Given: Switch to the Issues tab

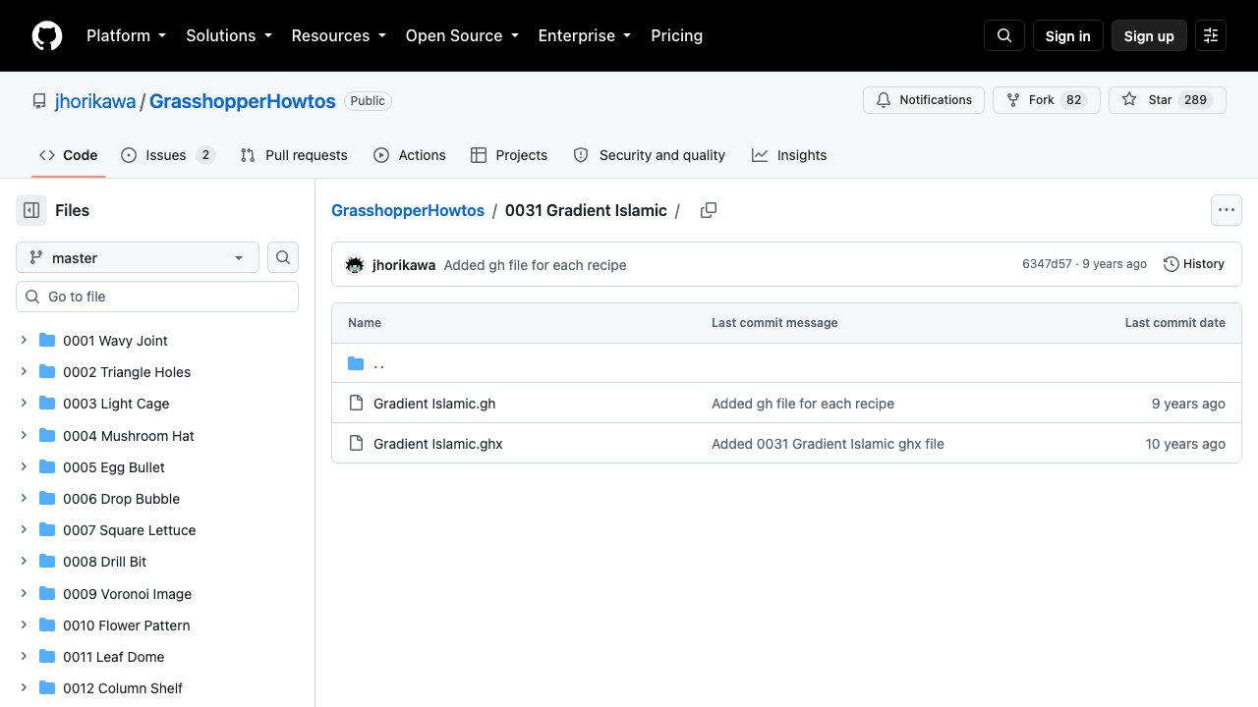Looking at the screenshot, I should tap(168, 155).
